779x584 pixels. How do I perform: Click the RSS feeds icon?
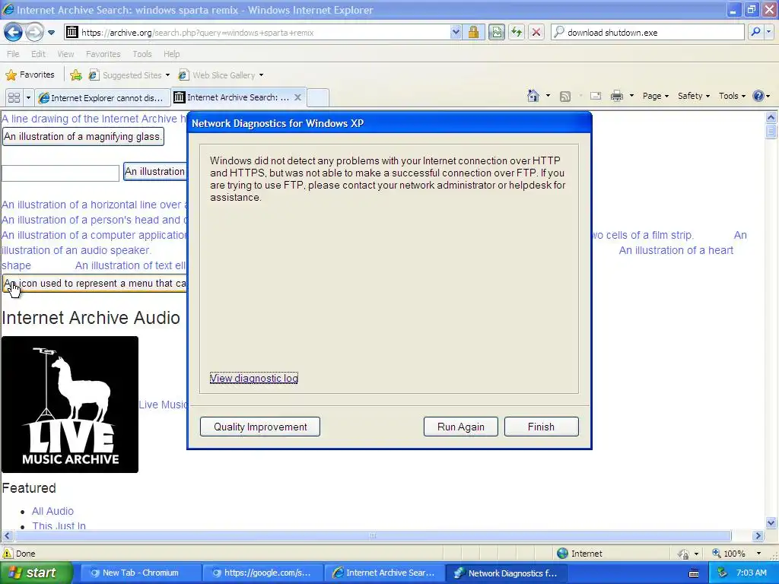click(x=565, y=97)
